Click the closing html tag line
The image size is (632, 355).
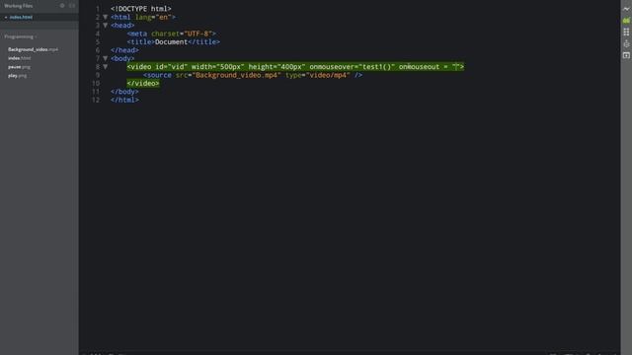click(x=124, y=100)
